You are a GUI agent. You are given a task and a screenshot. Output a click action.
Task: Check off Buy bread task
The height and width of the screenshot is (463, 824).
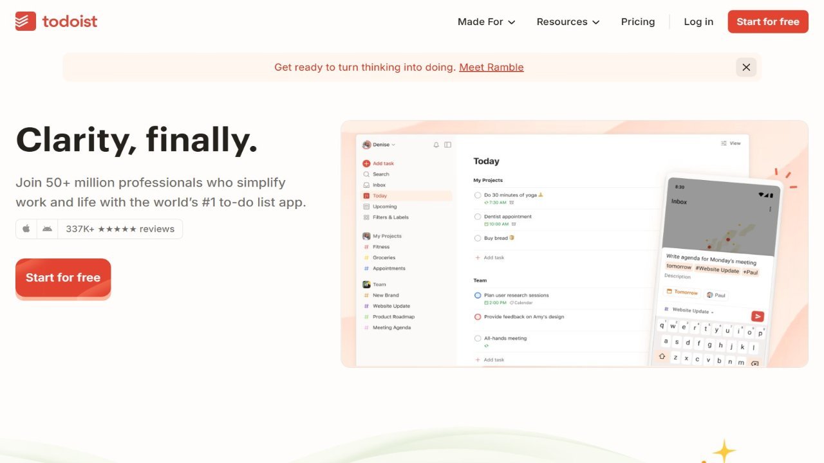coord(478,238)
